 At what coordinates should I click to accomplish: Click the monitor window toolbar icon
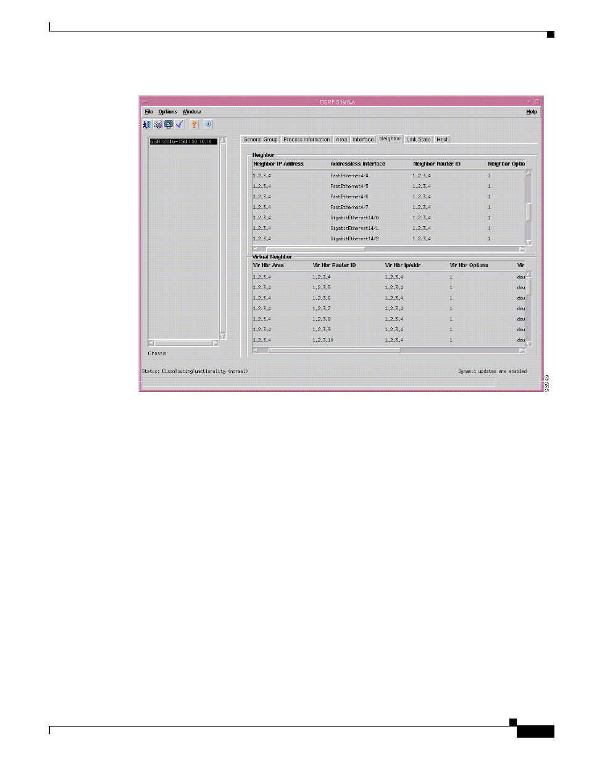tap(169, 124)
